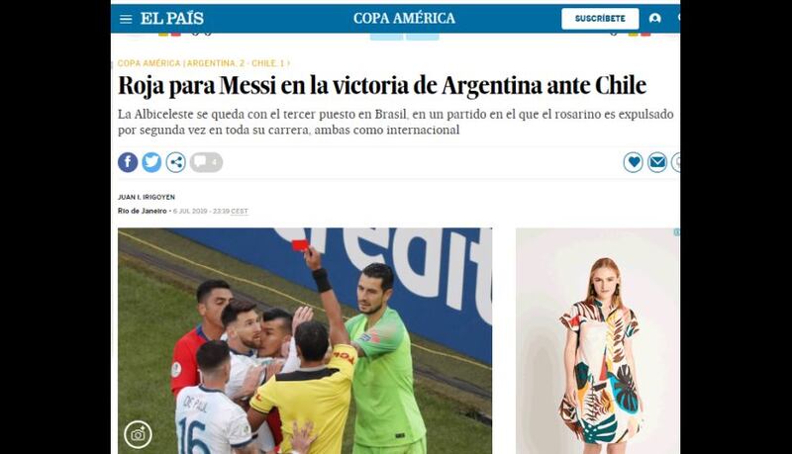Click the EL PAÍS logo
792x454 pixels.
[171, 19]
